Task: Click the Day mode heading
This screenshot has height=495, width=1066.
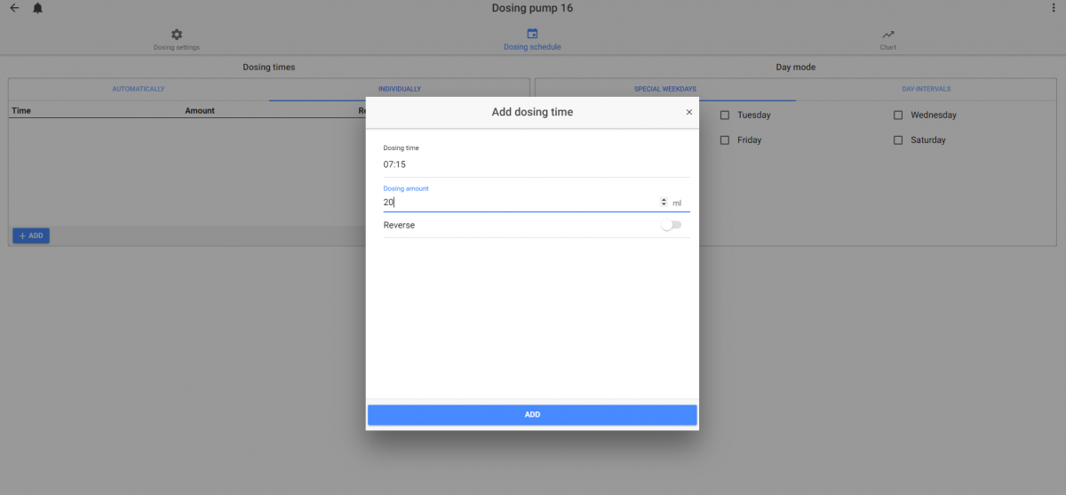Action: pos(796,67)
